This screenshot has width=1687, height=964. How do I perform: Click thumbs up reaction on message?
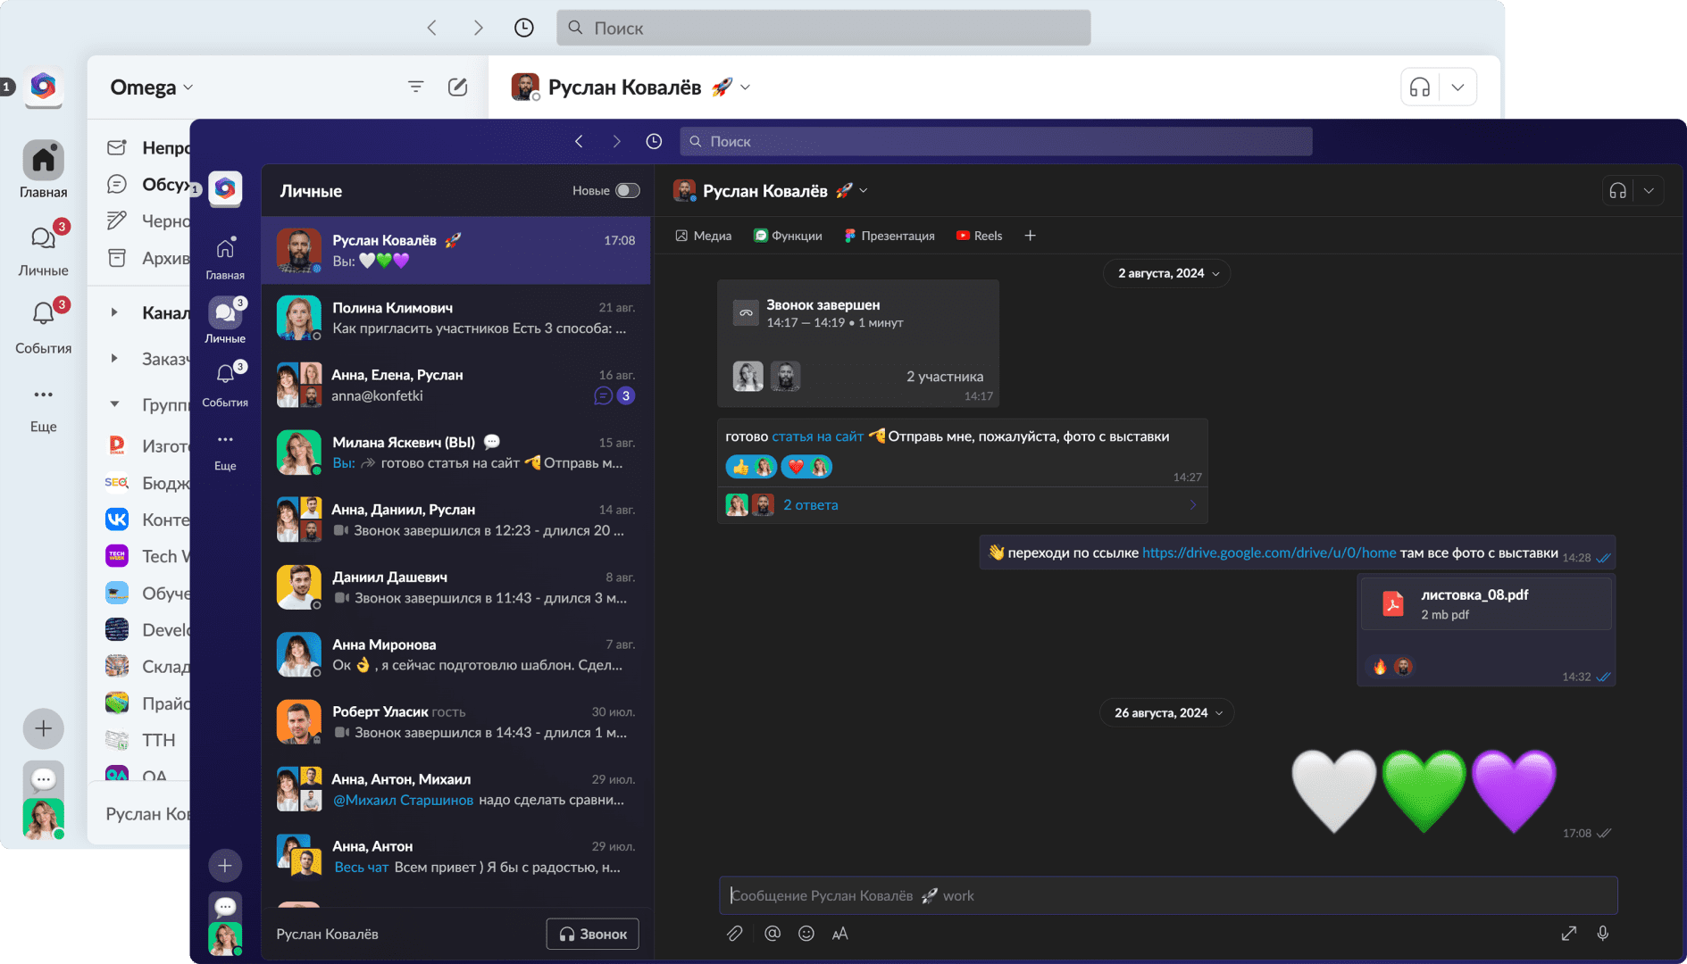[x=751, y=466]
